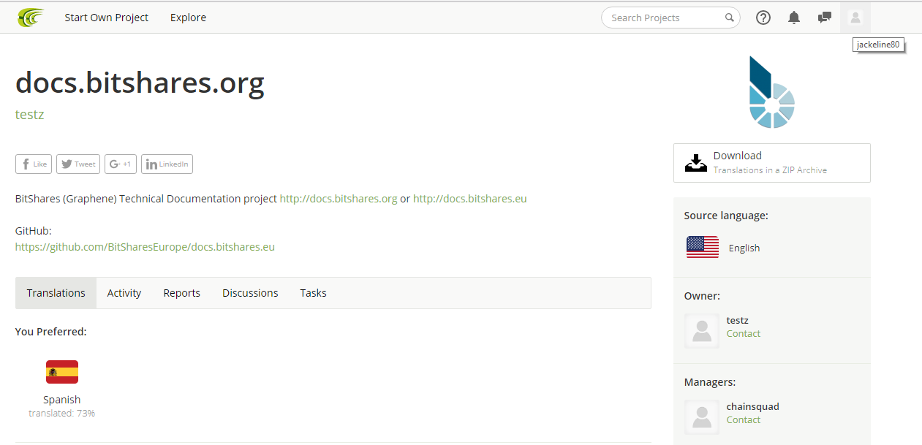The width and height of the screenshot is (922, 445).
Task: Open the GitHub BitSharesEurope repository link
Action: pos(145,247)
